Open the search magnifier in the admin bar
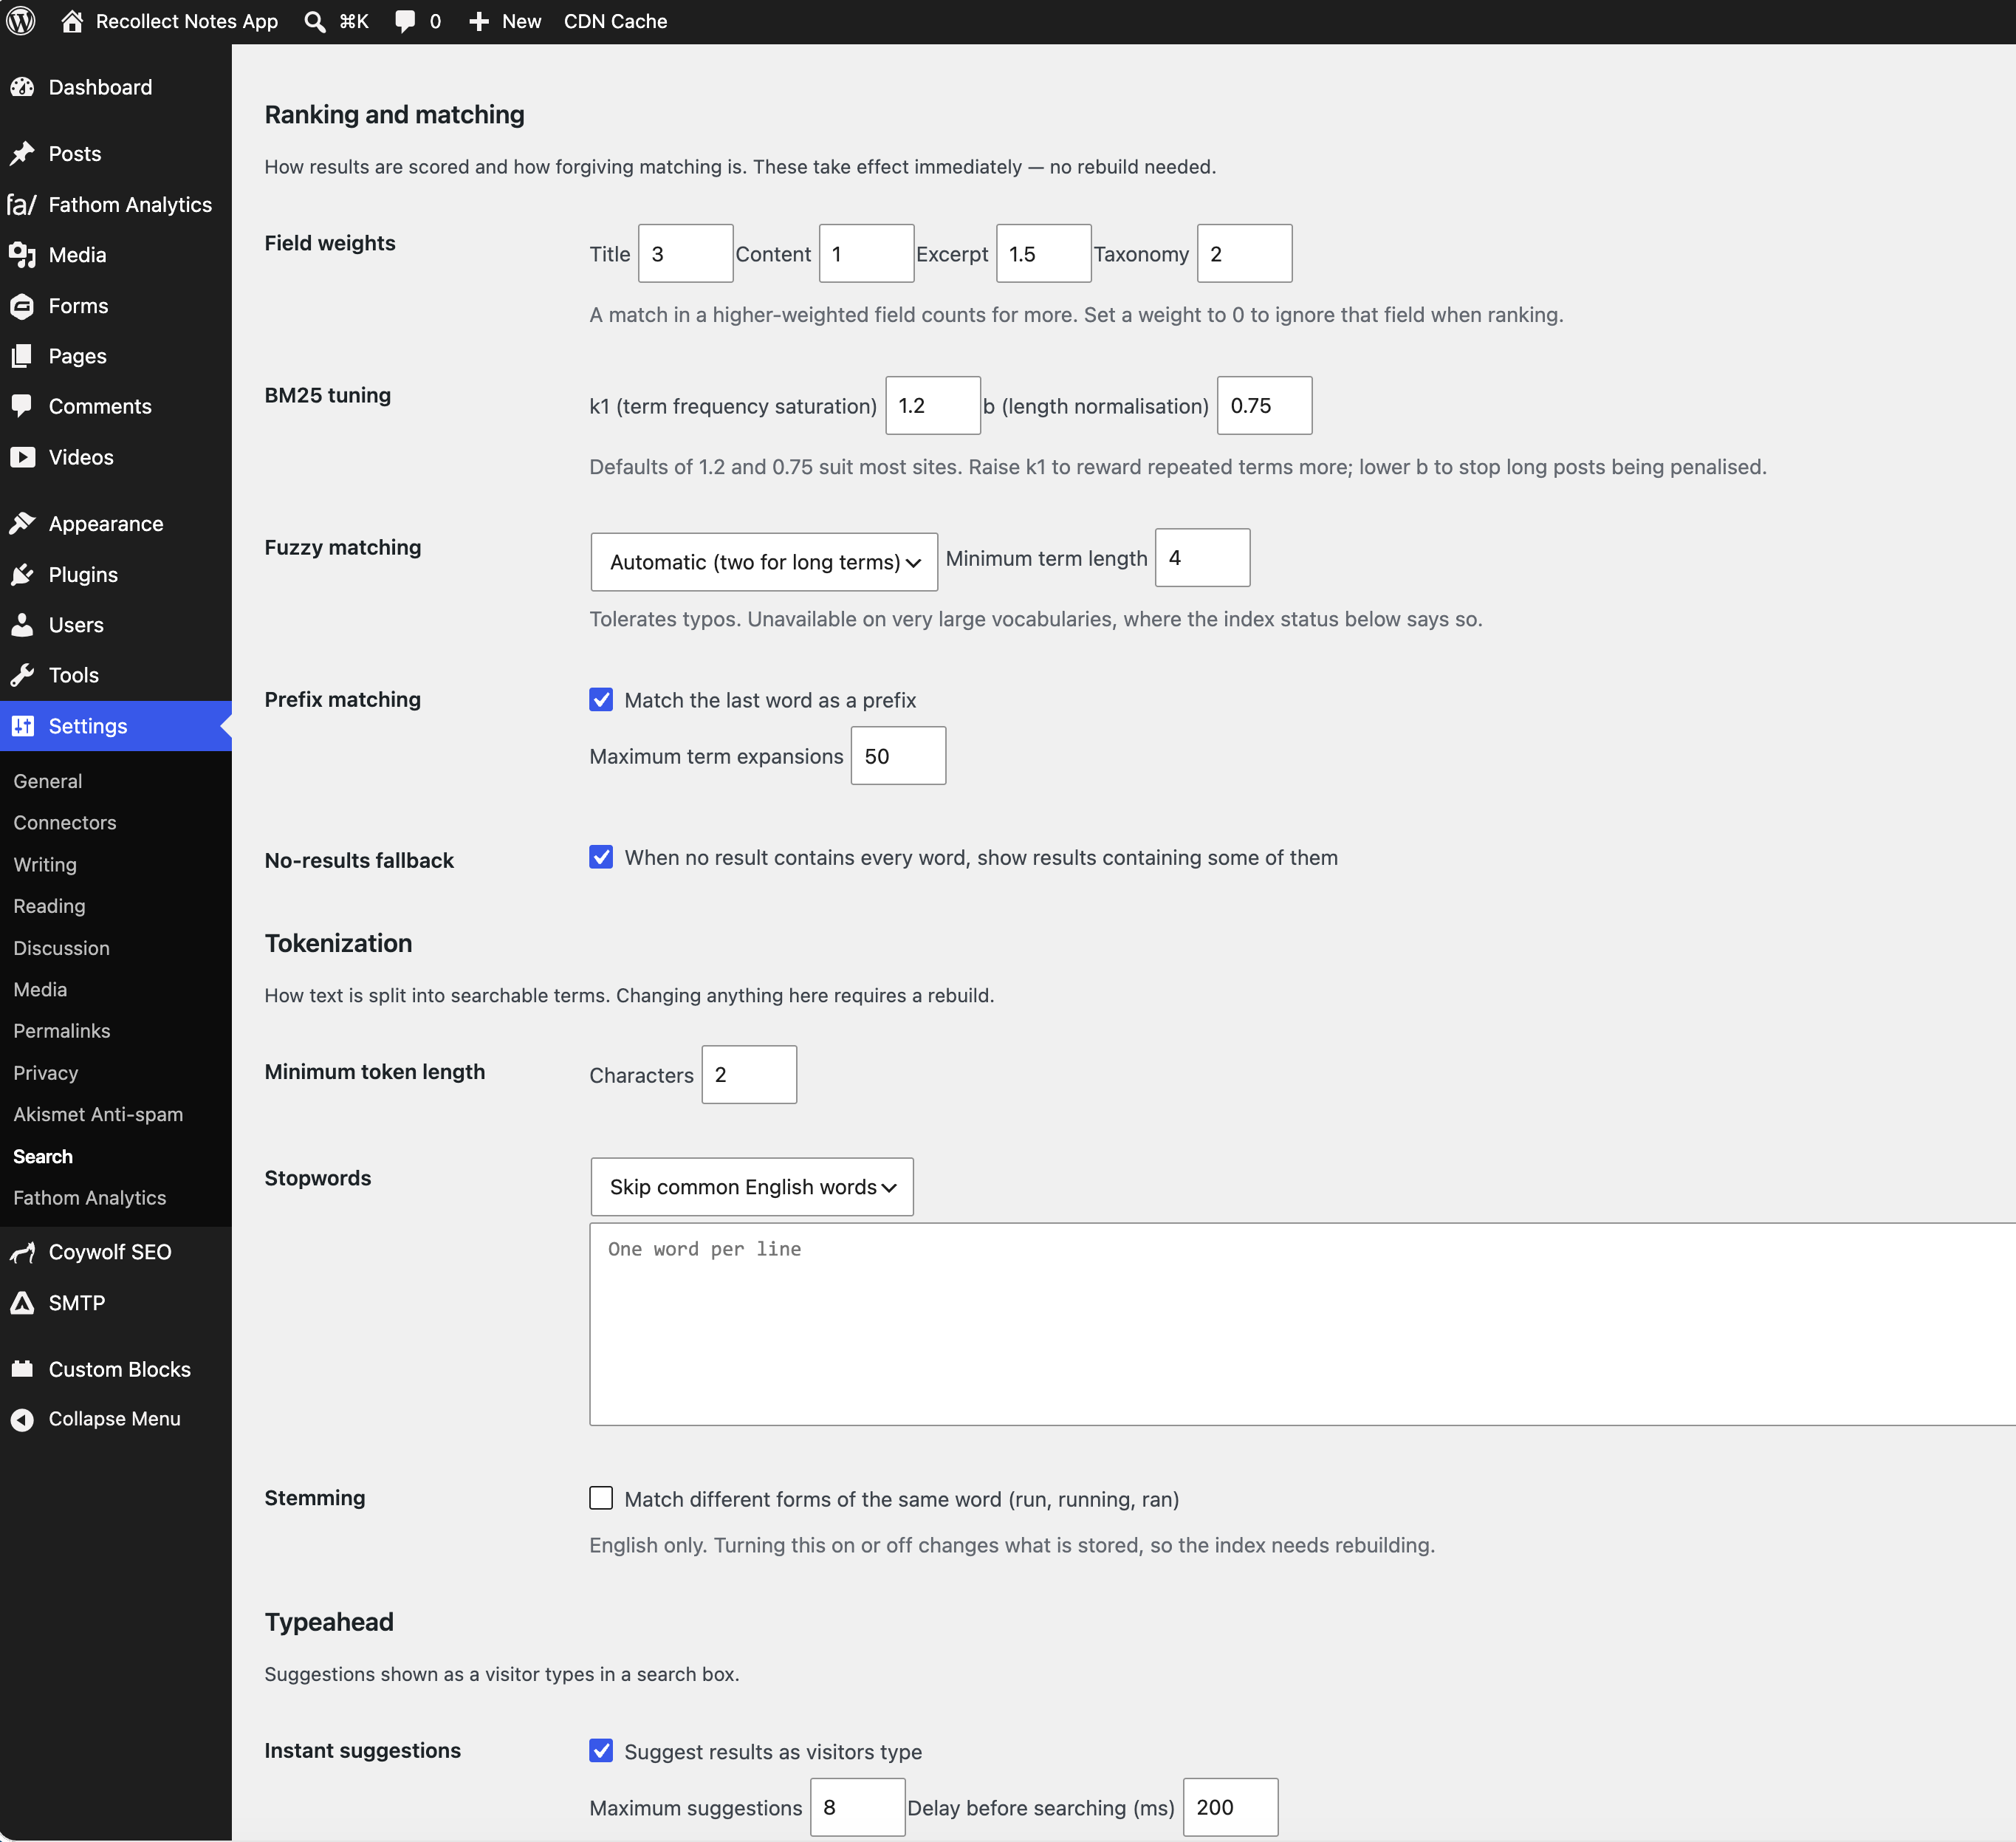 pyautogui.click(x=315, y=21)
